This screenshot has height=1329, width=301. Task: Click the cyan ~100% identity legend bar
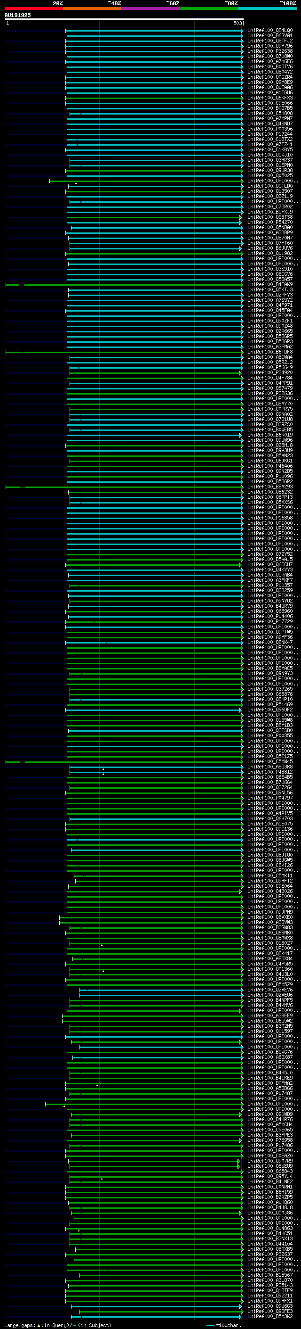267,8
